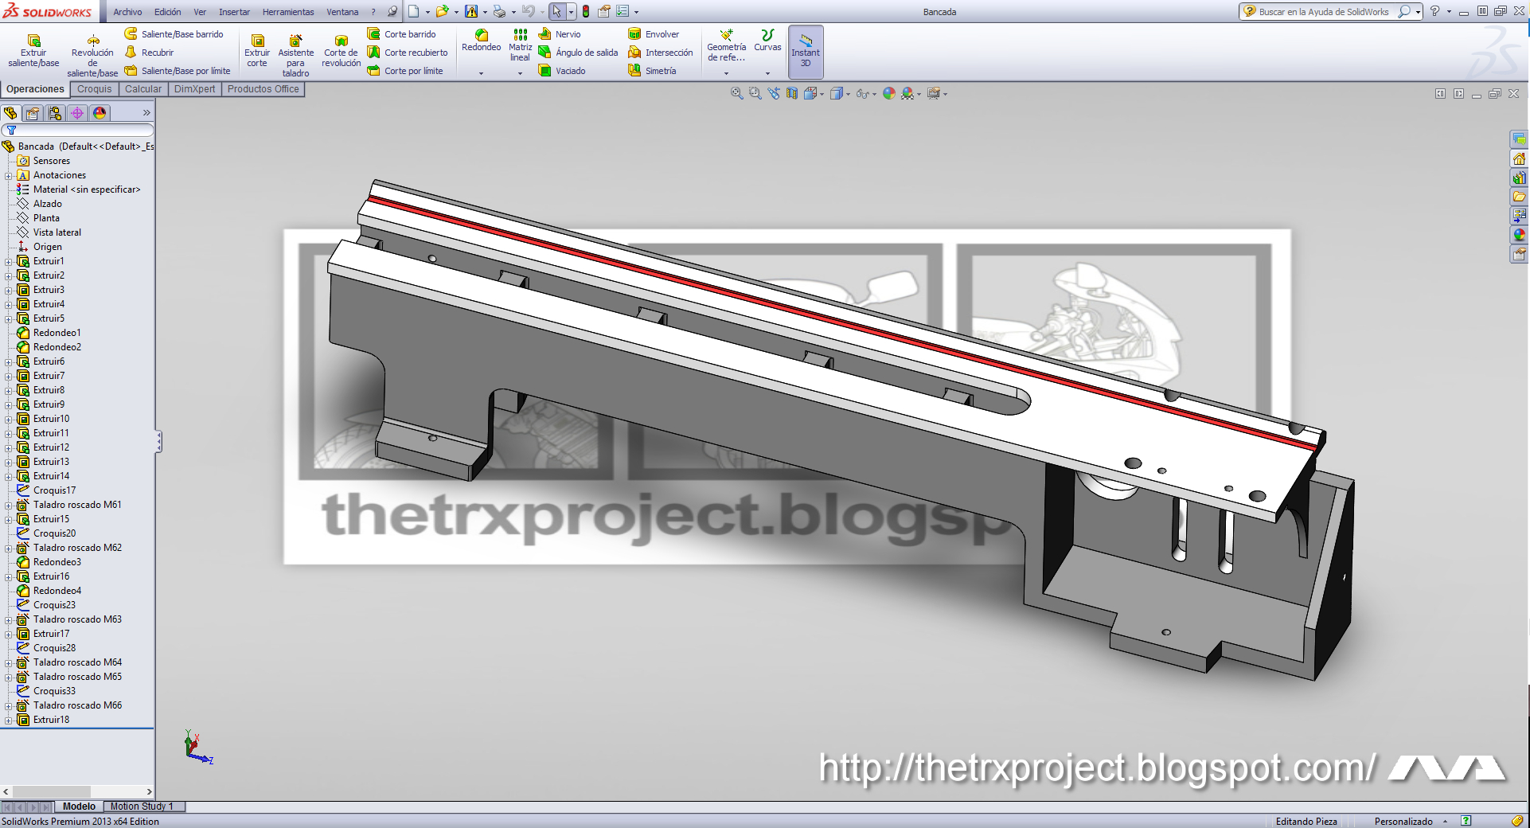Click the Save icon with warning
Viewport: 1530px width, 828px height.
point(471,11)
